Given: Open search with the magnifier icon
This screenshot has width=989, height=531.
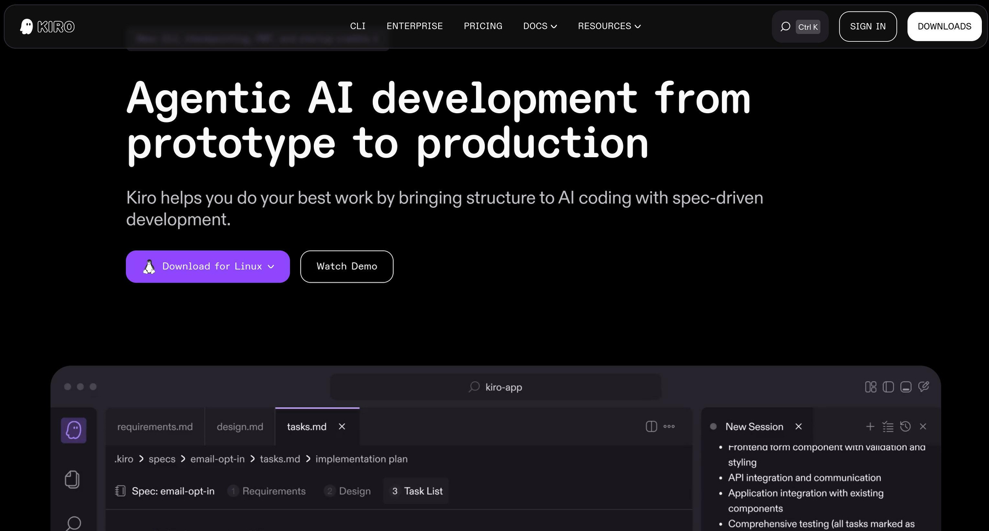Looking at the screenshot, I should [x=786, y=26].
